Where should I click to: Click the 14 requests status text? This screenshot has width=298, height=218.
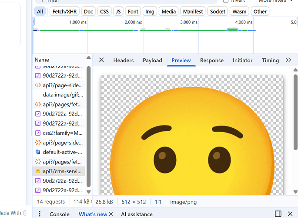[x=51, y=201]
